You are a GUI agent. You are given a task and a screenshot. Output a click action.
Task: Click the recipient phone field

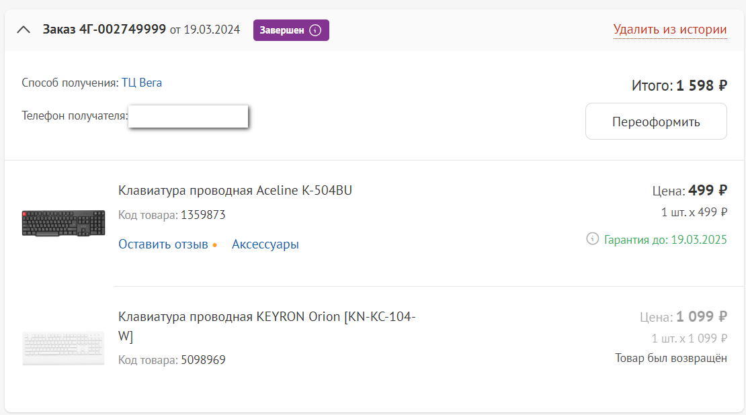[x=188, y=116]
